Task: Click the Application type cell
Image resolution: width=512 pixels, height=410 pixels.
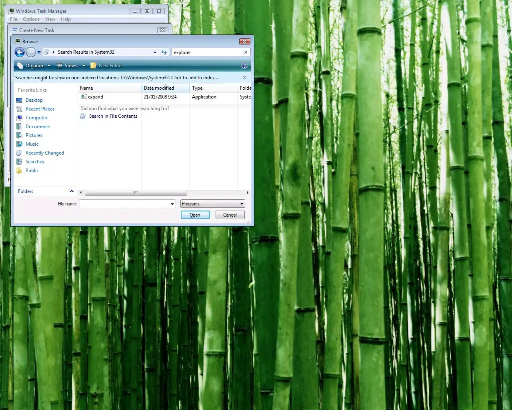Action: [204, 97]
